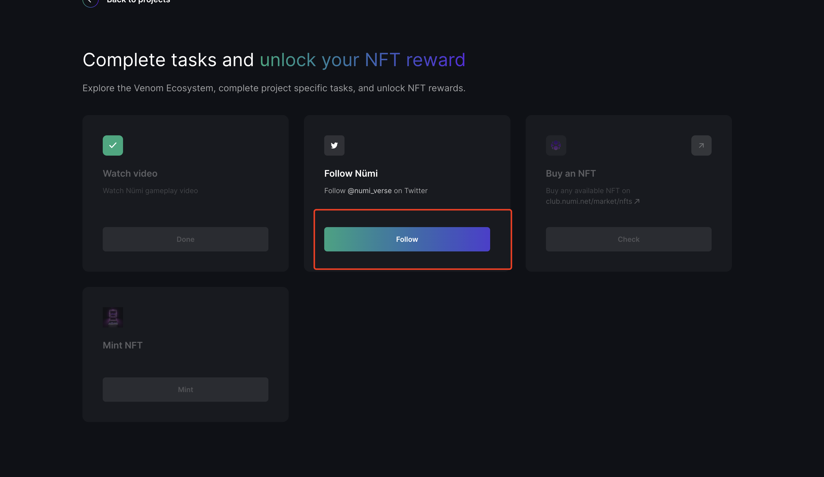824x477 pixels.
Task: Click the Watch Nümi gameplay video description
Action: point(150,191)
